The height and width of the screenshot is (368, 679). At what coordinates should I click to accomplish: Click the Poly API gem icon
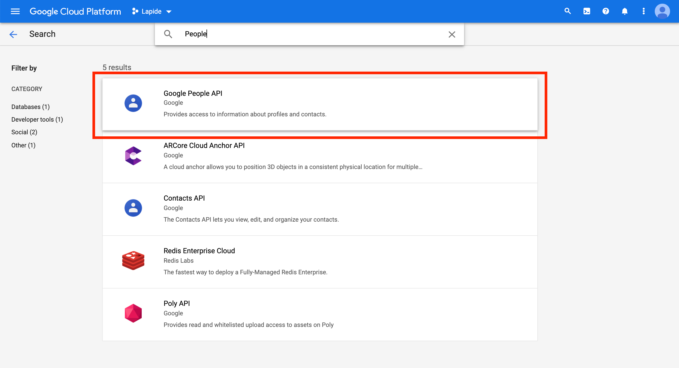click(133, 313)
